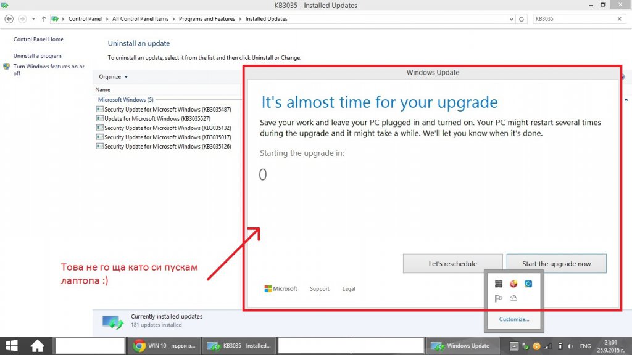Expand the chevron after All Control Panel Items
Screen dimensions: 632x355
(173, 19)
